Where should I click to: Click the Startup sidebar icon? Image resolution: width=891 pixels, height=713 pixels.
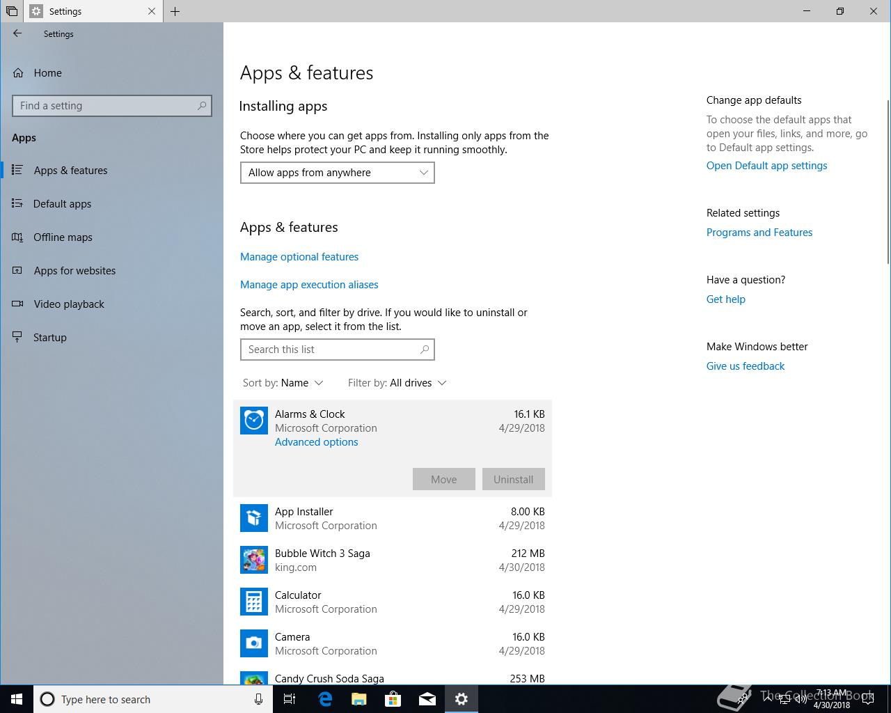coord(17,337)
